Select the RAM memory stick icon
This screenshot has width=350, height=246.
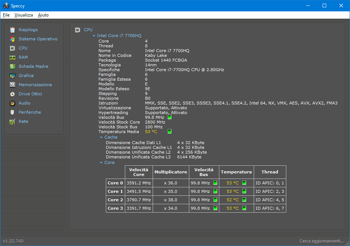tap(12, 57)
